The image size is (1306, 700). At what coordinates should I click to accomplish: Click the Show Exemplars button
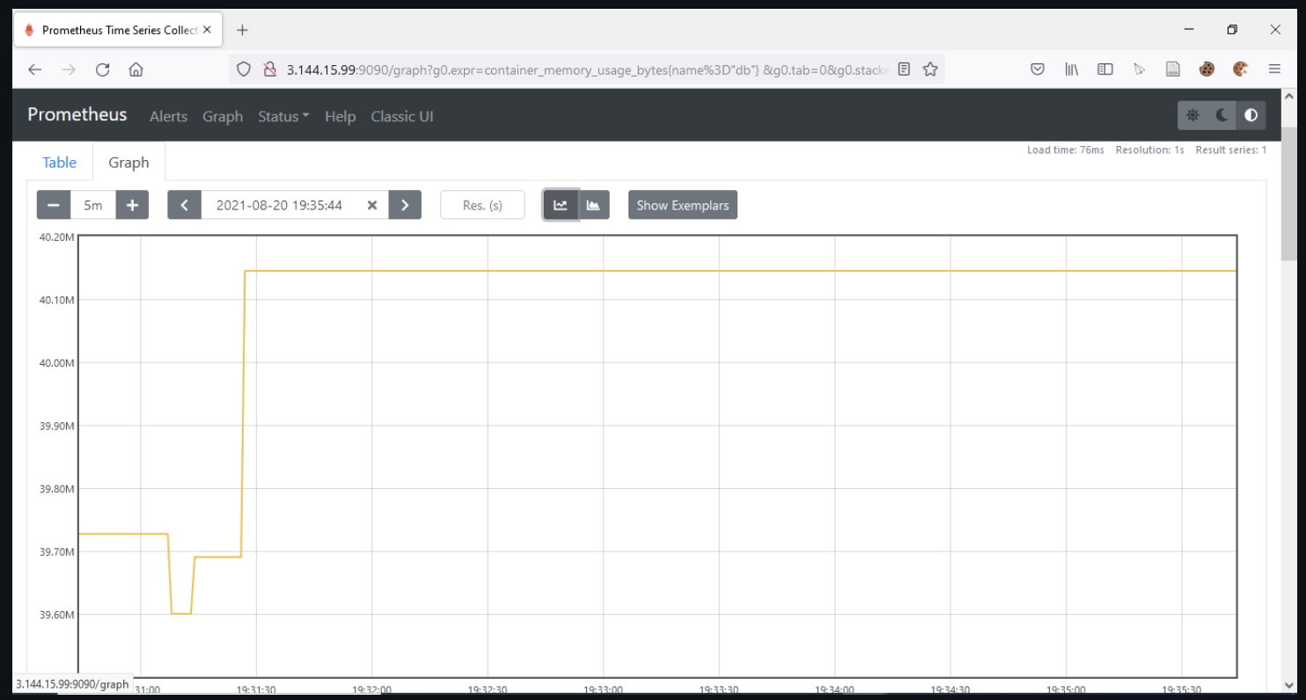click(x=683, y=205)
